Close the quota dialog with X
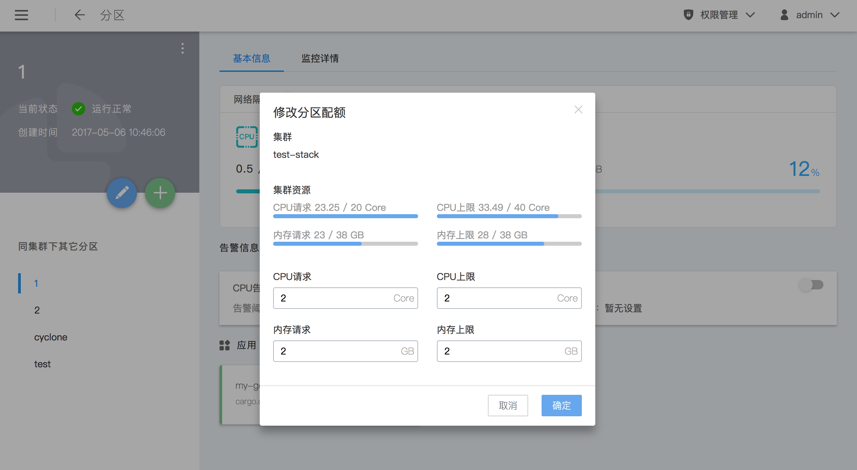The height and width of the screenshot is (470, 857). pyautogui.click(x=578, y=109)
